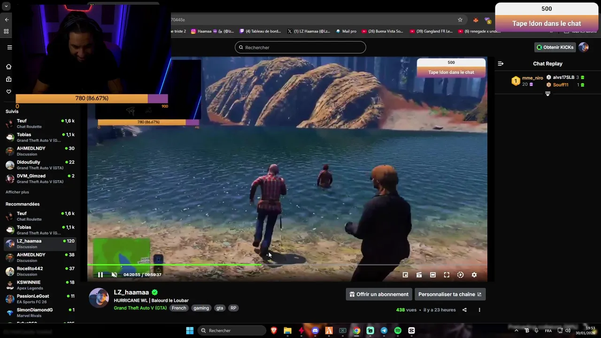The width and height of the screenshot is (601, 338).
Task: Pause the video playback
Action: 100,275
